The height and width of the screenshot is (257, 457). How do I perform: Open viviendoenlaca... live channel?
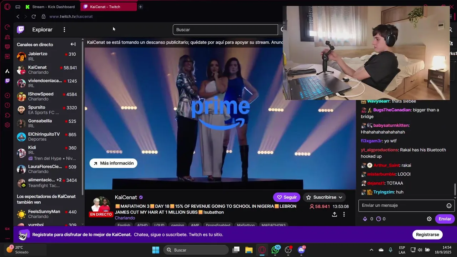point(48,83)
